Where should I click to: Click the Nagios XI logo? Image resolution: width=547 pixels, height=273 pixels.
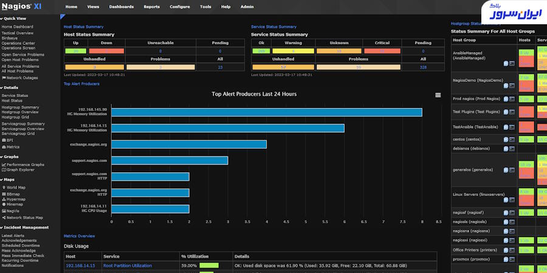(22, 7)
